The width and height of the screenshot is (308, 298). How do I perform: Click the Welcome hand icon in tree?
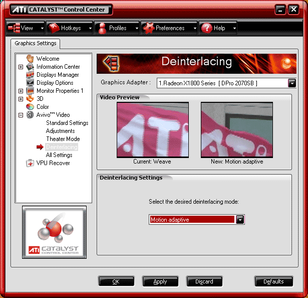tap(30, 59)
